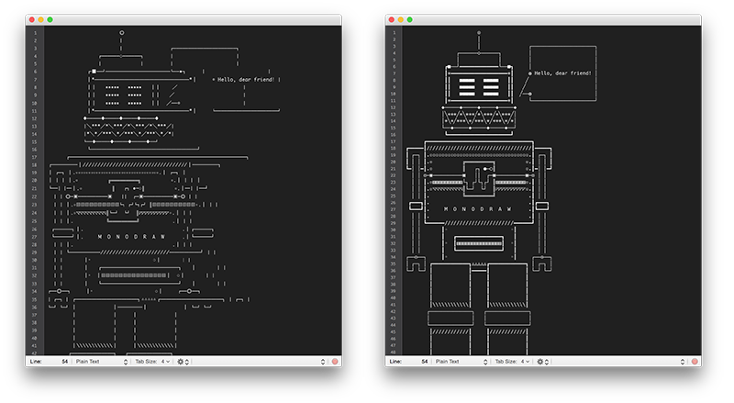This screenshot has height=403, width=734.
Task: Click gutter line number 1 in right window
Action: (394, 33)
